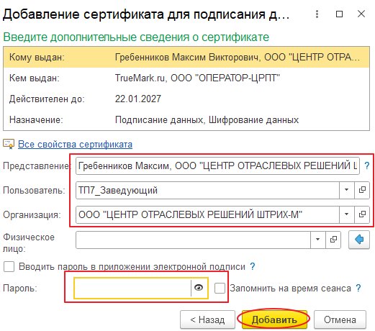
Task: Show help for password-in-application option
Action: 253,266
